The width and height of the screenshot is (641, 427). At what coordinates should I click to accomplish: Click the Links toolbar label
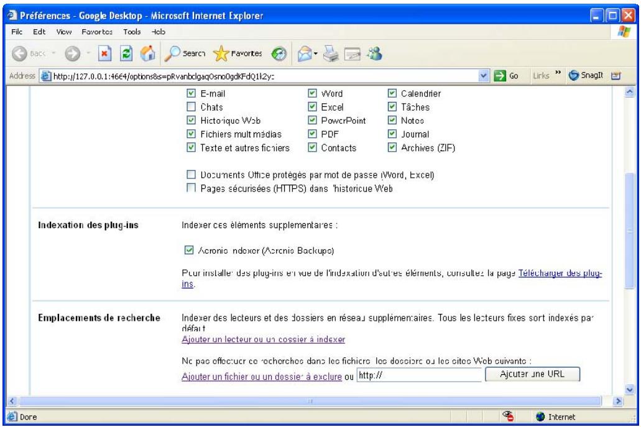(x=541, y=76)
